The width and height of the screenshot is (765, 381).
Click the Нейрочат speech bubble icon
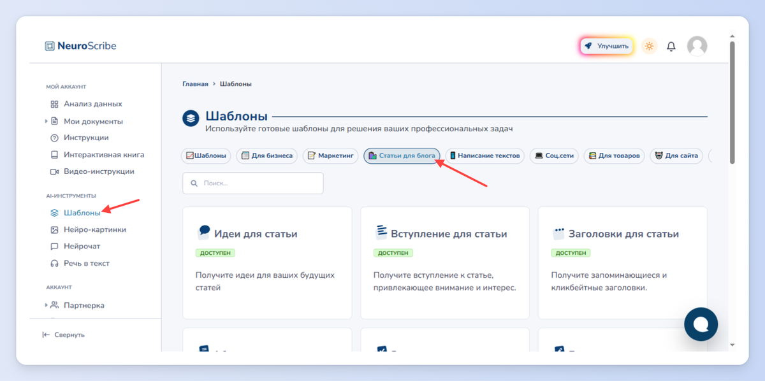[x=54, y=246]
